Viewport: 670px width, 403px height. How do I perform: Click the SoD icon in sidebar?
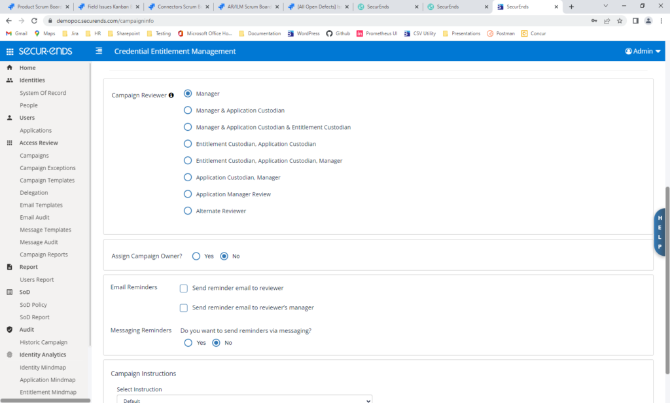(x=9, y=292)
